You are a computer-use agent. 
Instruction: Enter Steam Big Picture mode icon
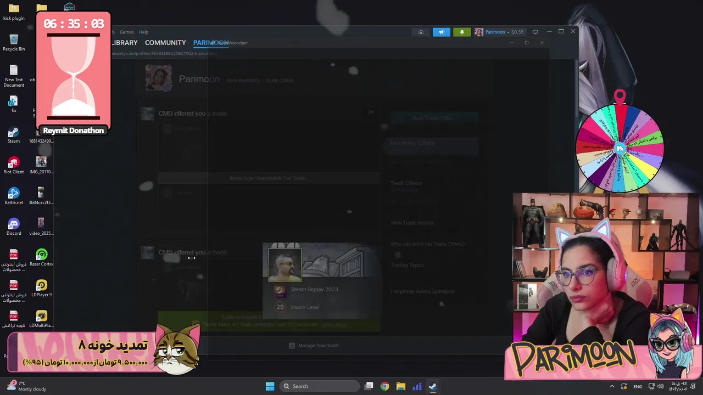click(535, 32)
